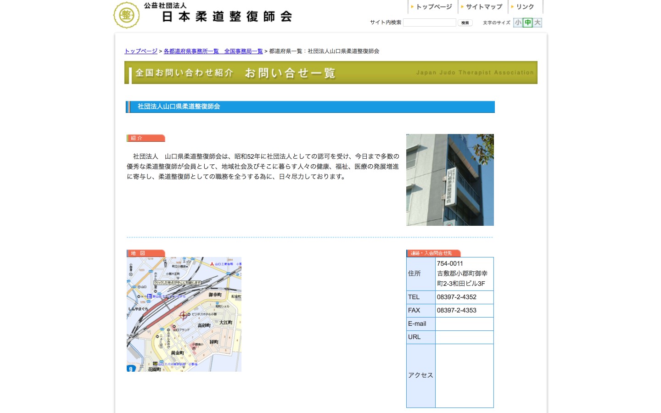Viewport: 661px width, 413px height.
Task: Click the 連絡・入会問合せ先 section label
Action: [433, 253]
